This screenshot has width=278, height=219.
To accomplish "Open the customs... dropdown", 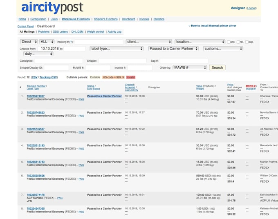I will click(x=223, y=49).
